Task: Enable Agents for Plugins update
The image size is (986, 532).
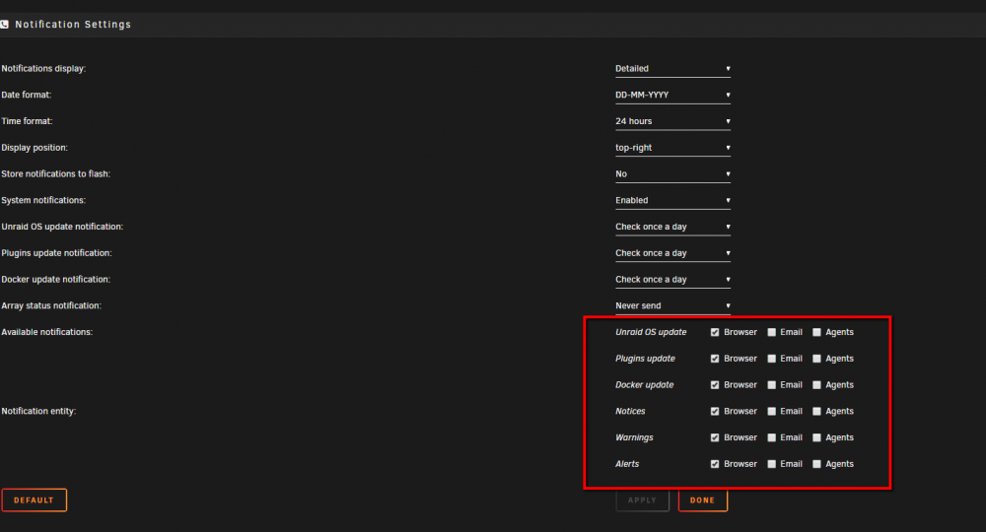Action: coord(816,359)
